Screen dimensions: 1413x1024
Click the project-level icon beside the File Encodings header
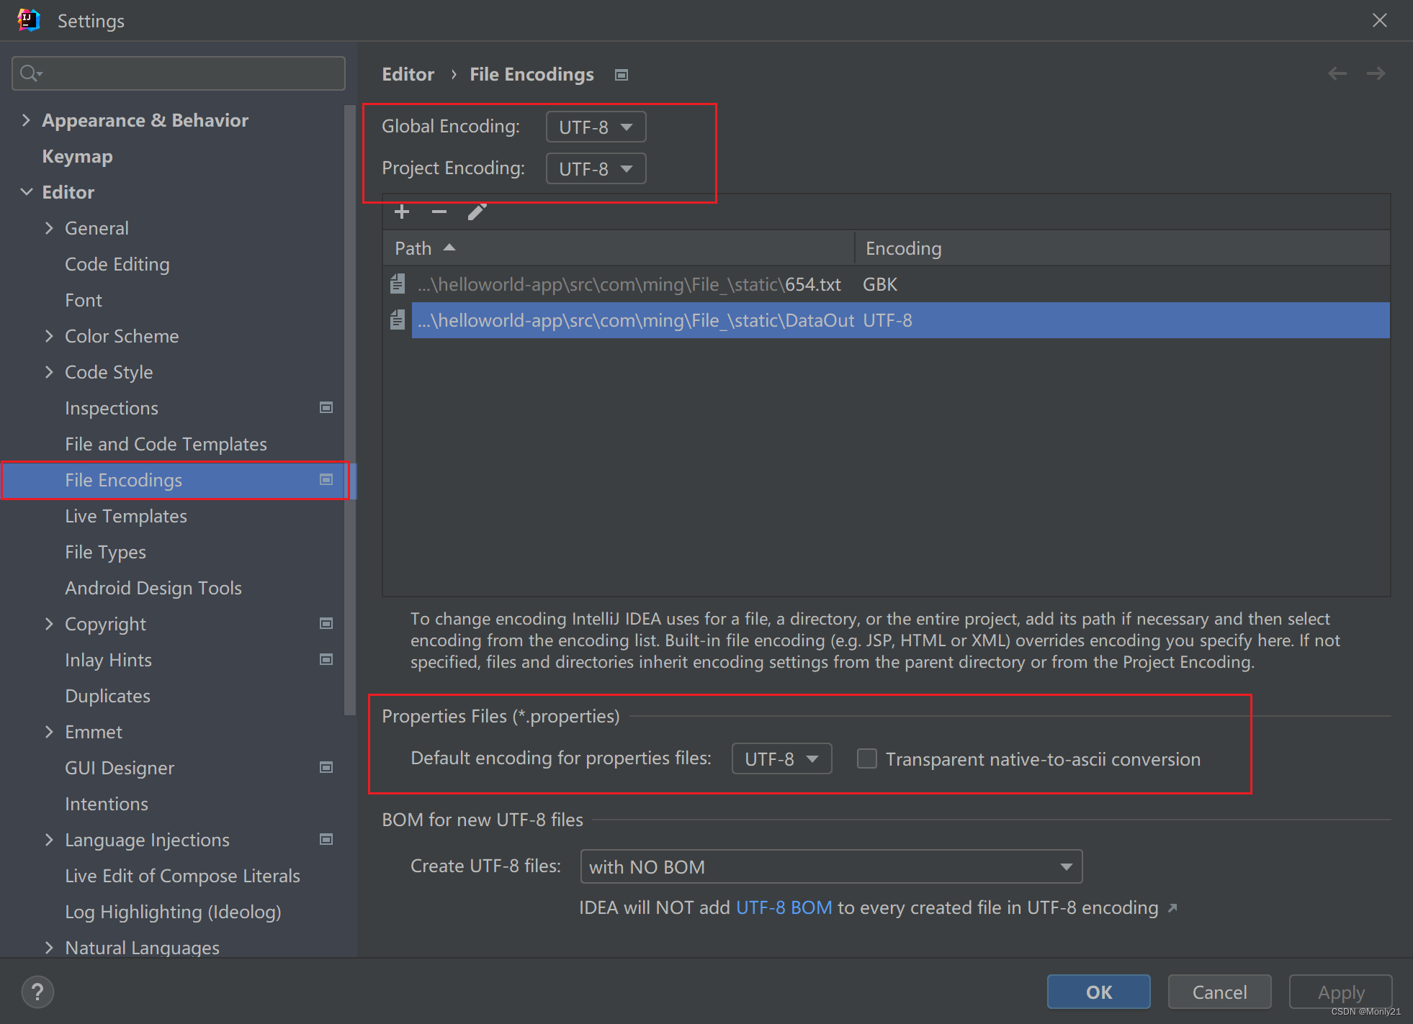click(622, 75)
